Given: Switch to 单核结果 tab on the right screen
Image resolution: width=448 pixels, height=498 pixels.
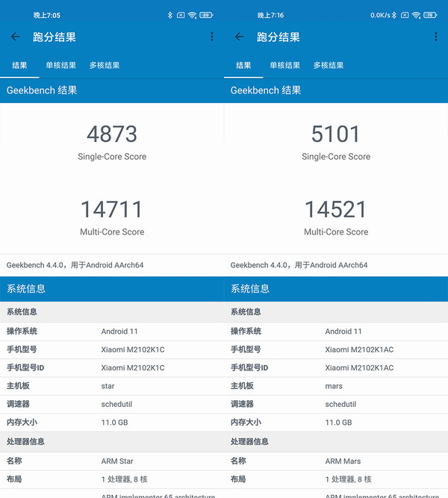Looking at the screenshot, I should click(285, 66).
